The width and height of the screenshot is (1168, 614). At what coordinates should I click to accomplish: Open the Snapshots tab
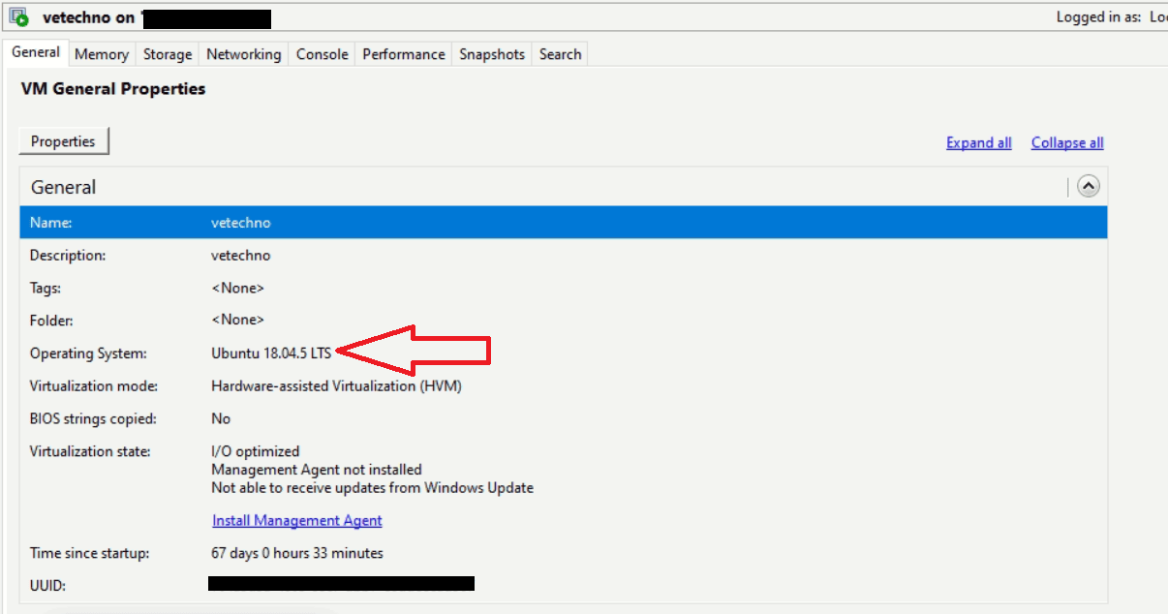pos(491,54)
